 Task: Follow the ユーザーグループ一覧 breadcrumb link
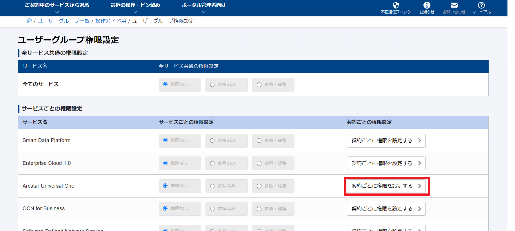[64, 21]
